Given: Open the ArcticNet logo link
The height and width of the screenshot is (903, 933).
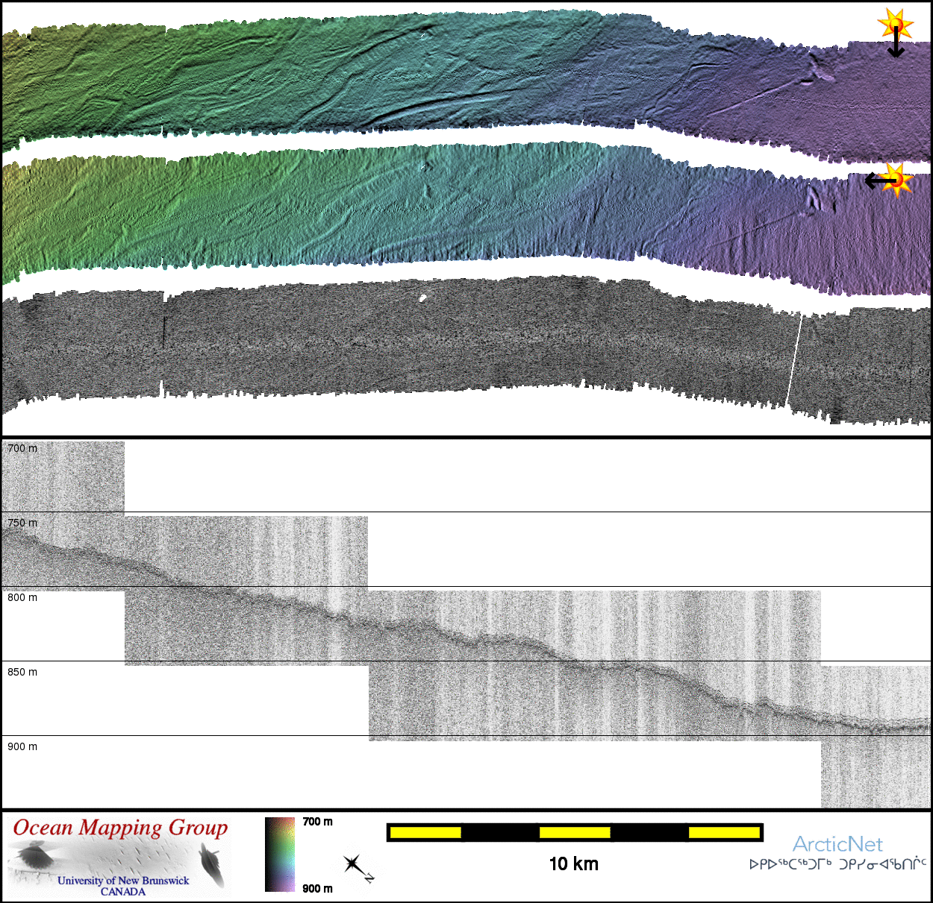Looking at the screenshot, I should tap(837, 844).
